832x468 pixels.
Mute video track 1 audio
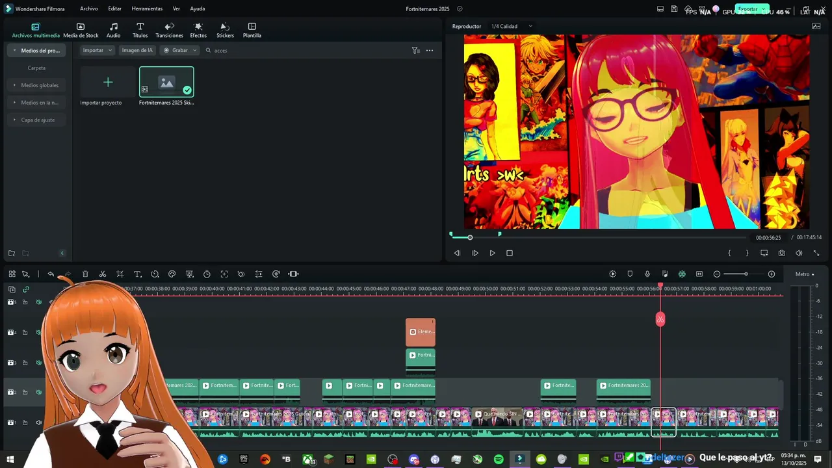click(38, 422)
